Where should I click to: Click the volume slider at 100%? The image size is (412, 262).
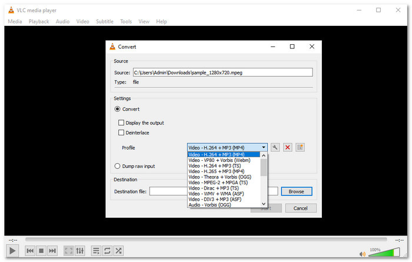pyautogui.click(x=384, y=252)
